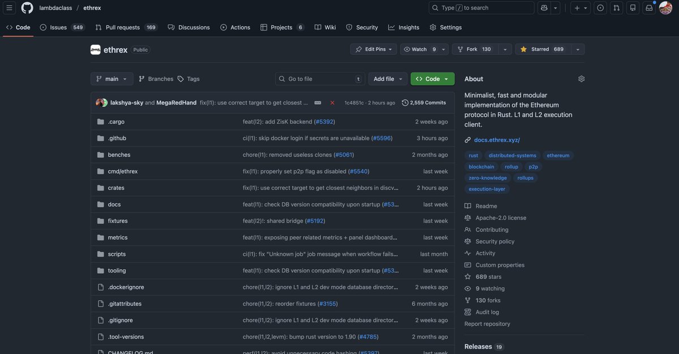Open the main branch dropdown
Viewport: 679px width, 354px height.
point(112,79)
